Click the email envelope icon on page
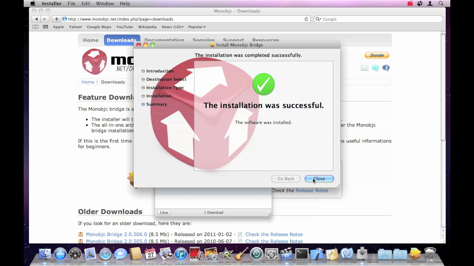 pos(364,68)
